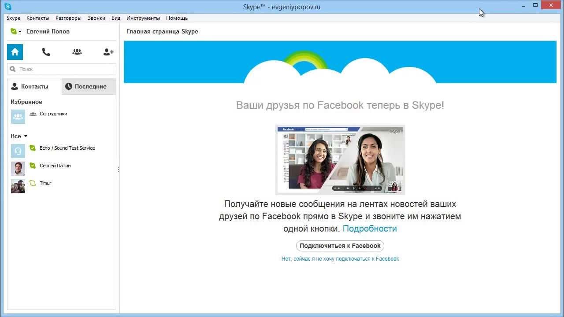Click profile name Евгений Попов

[x=48, y=31]
